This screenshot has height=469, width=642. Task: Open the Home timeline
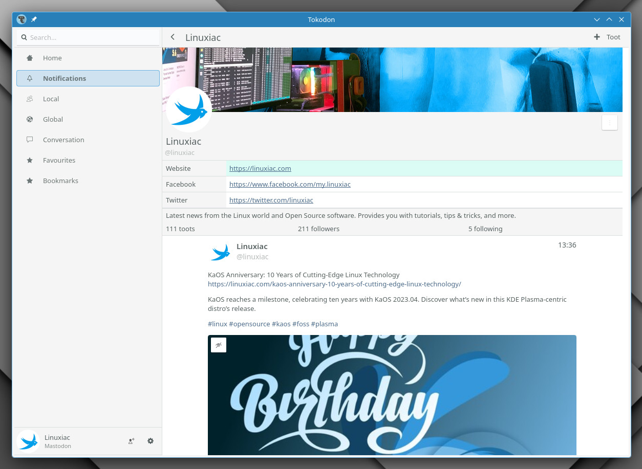pos(88,58)
